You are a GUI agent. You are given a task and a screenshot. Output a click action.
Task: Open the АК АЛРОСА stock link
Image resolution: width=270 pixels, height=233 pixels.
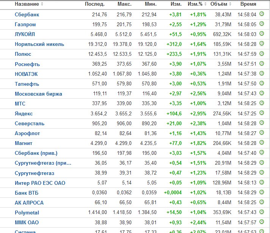pos(29,203)
